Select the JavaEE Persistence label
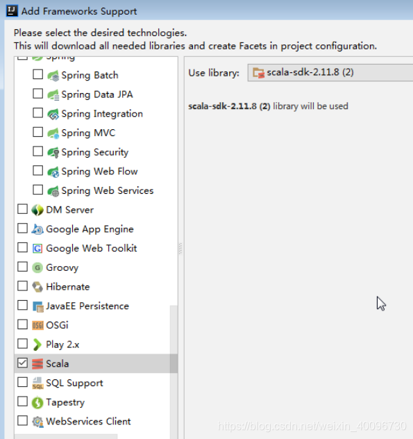 (87, 306)
